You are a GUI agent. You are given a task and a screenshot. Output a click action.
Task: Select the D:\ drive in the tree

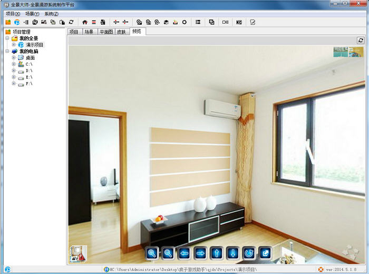(29, 70)
